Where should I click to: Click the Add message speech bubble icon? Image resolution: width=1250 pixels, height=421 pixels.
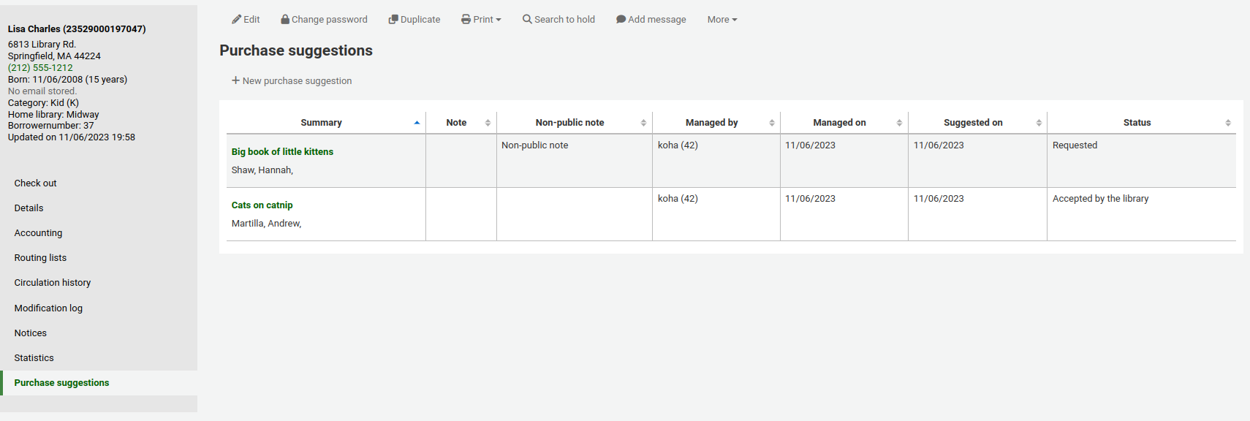click(621, 20)
